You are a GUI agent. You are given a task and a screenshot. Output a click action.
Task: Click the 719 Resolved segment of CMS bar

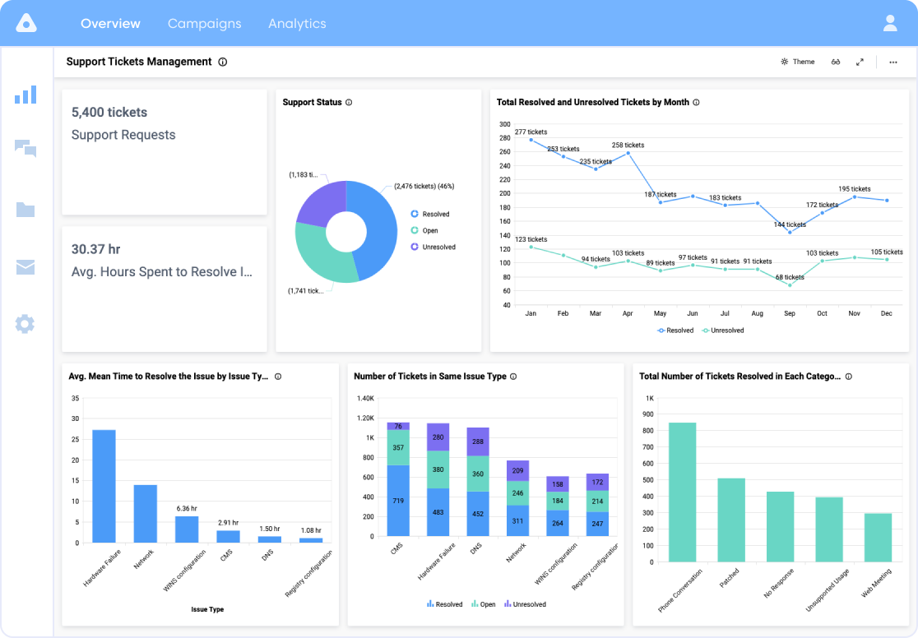(x=398, y=501)
